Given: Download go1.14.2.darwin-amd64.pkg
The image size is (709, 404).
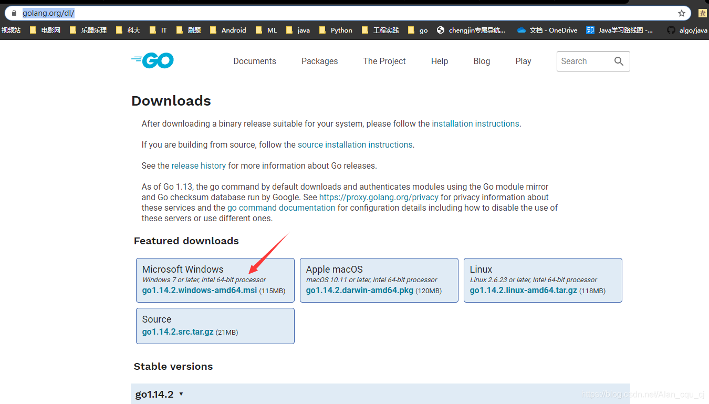Looking at the screenshot, I should click(360, 291).
